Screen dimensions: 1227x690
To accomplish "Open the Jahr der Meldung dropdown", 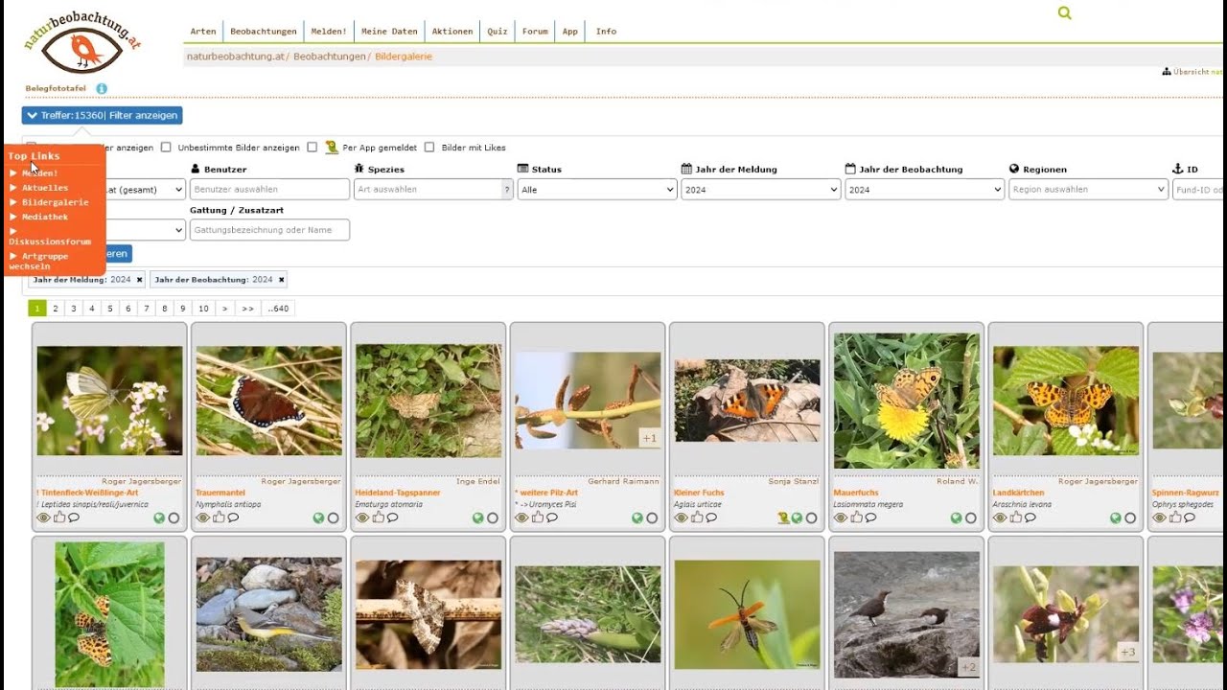I will tap(761, 190).
